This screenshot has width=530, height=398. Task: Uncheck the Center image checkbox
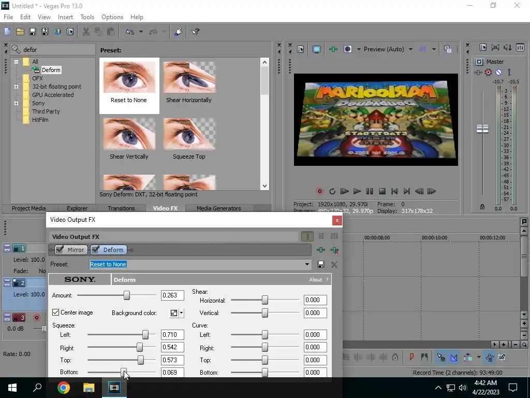tap(56, 312)
